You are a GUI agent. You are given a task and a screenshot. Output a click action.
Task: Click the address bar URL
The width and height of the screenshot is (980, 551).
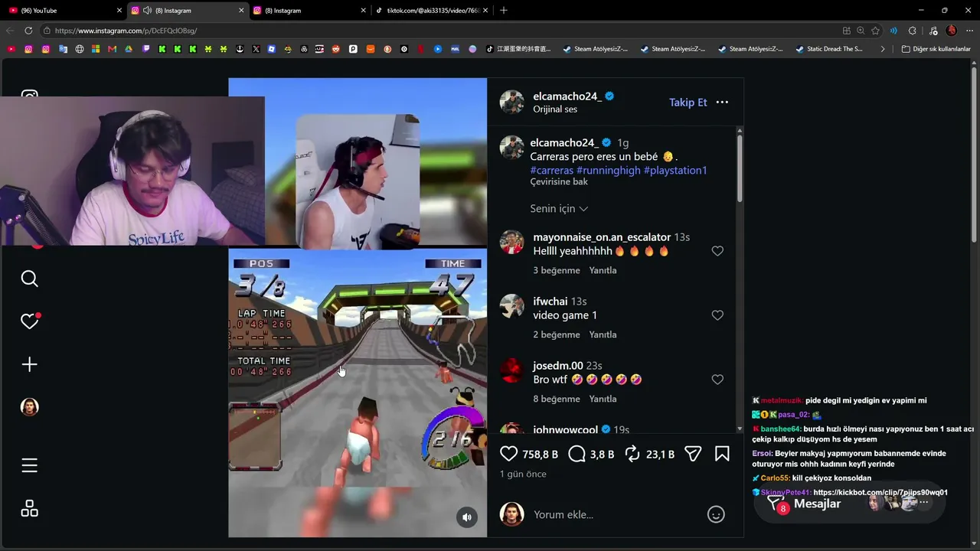[x=126, y=31]
